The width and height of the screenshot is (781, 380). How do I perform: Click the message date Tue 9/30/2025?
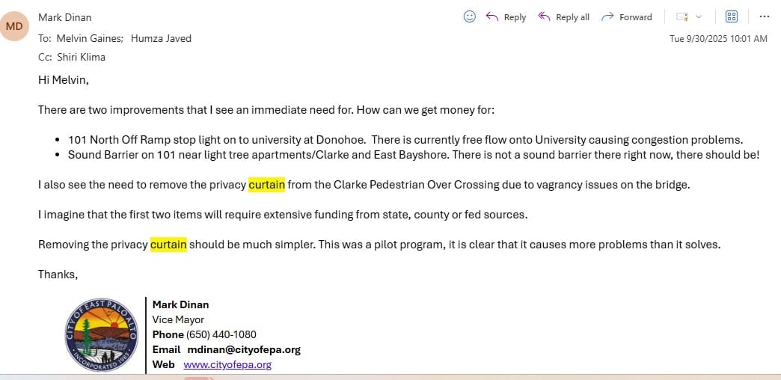(x=718, y=39)
